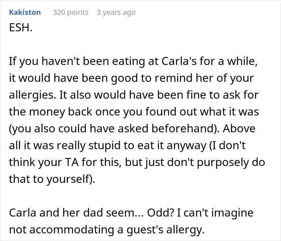Click the 320 points score
Image resolution: width=281 pixels, height=241 pixels.
click(71, 12)
